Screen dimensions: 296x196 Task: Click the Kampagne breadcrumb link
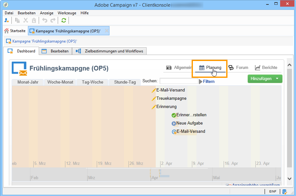point(44,41)
